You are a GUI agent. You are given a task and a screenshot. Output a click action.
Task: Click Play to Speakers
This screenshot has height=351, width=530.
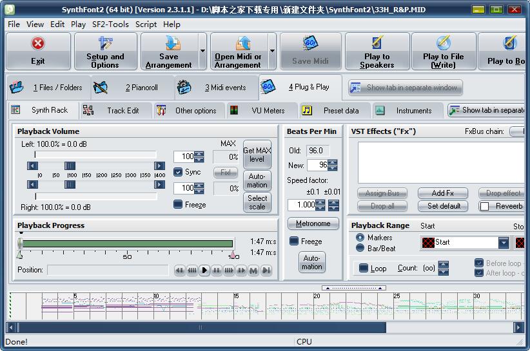[377, 52]
